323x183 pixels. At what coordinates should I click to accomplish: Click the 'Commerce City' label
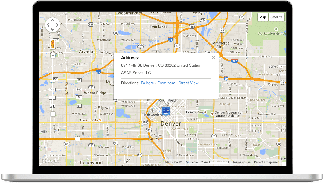click(x=220, y=45)
